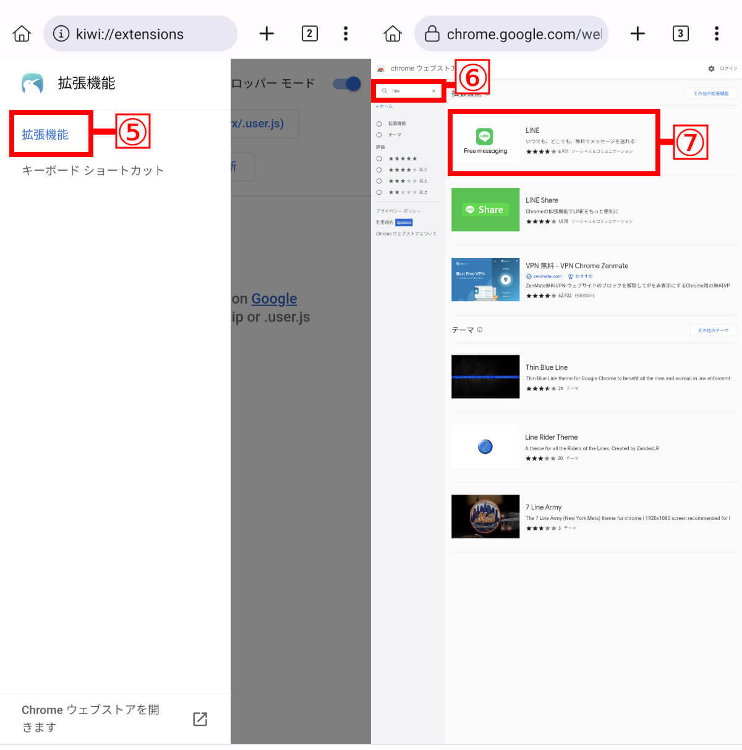This screenshot has width=742, height=750.
Task: Open the 7 Line Army Mets thumbnail
Action: (485, 516)
